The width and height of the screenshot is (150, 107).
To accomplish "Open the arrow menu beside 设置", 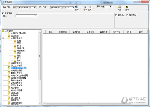I will 123,8.
